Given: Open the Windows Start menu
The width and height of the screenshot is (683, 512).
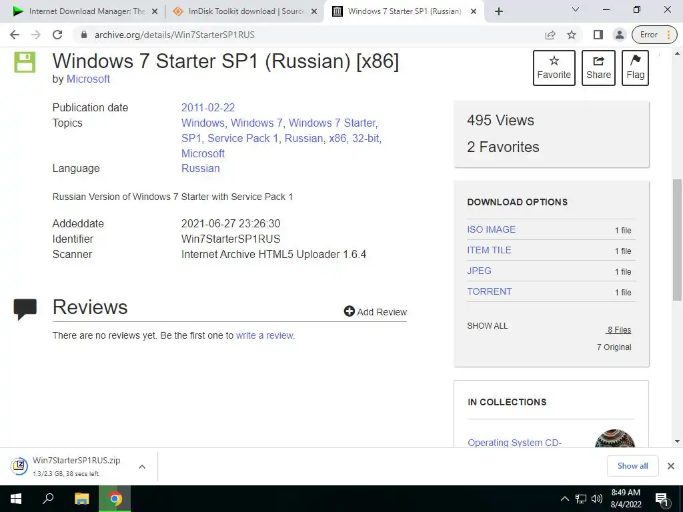Looking at the screenshot, I should pyautogui.click(x=16, y=499).
